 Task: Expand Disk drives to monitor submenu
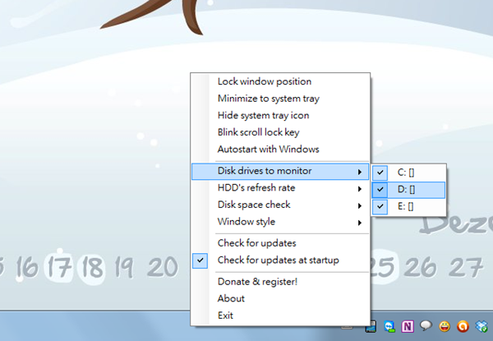coord(280,171)
